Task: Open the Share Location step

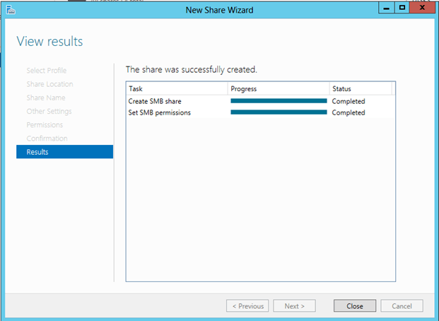Action: click(49, 84)
